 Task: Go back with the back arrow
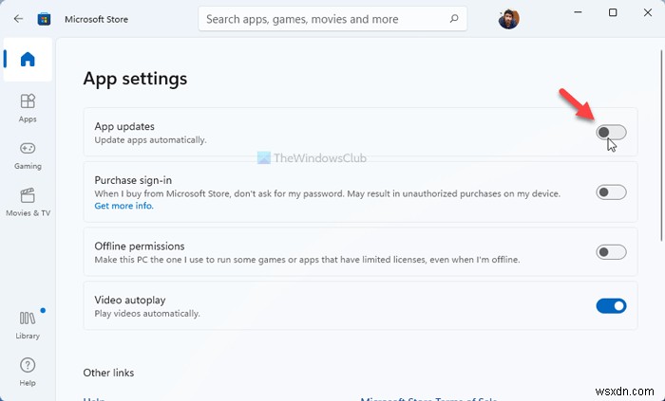coord(18,19)
